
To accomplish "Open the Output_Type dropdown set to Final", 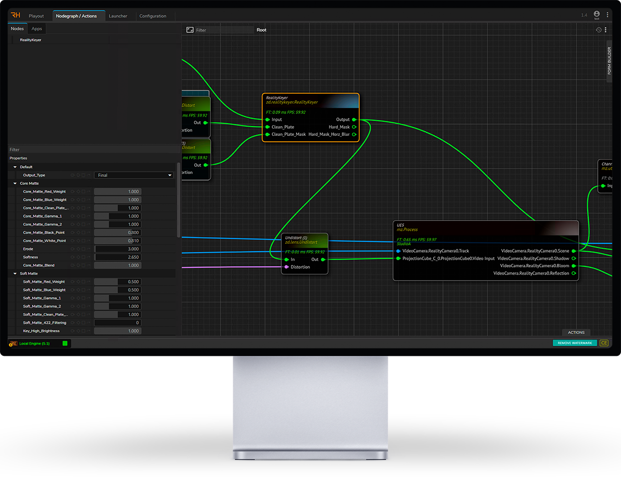I will pyautogui.click(x=134, y=175).
